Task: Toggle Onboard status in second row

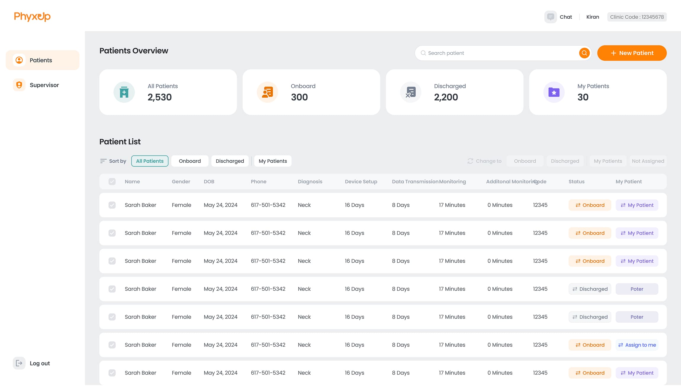Action: pos(590,233)
